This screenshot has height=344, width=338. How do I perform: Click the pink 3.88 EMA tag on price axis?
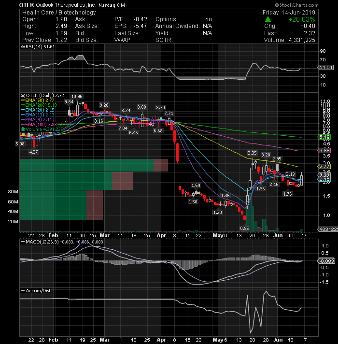point(324,151)
